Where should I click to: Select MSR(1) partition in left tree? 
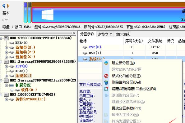click(21, 71)
